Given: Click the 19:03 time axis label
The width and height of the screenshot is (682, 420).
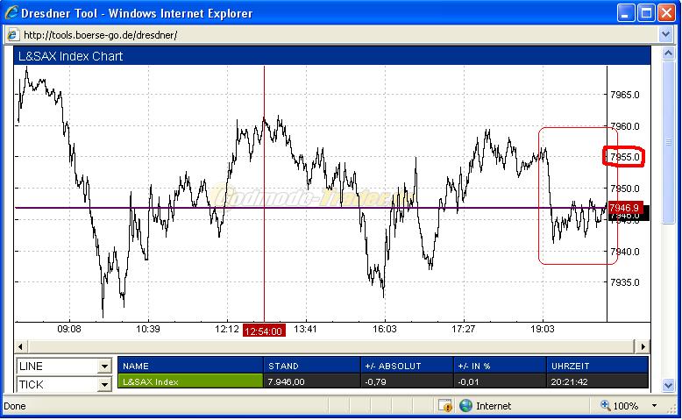Looking at the screenshot, I should [543, 329].
